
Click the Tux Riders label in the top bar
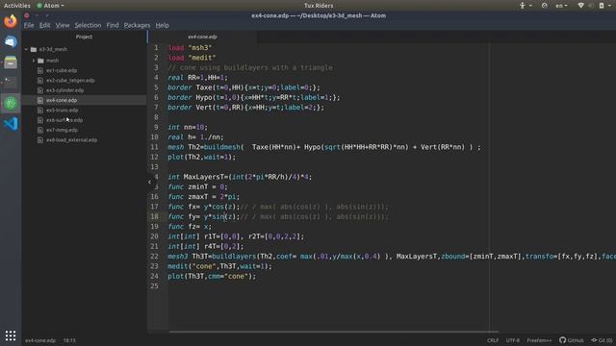[x=319, y=6]
